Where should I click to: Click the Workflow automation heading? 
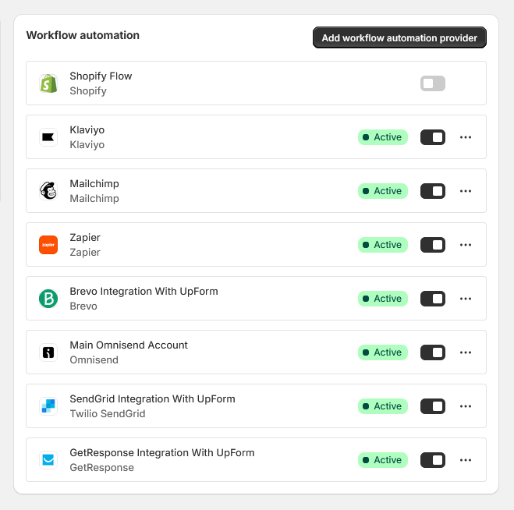83,35
